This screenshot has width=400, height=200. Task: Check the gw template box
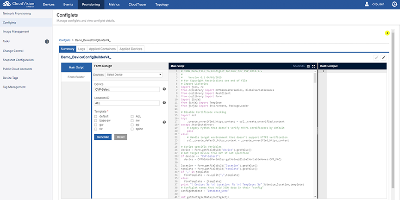tap(96, 125)
